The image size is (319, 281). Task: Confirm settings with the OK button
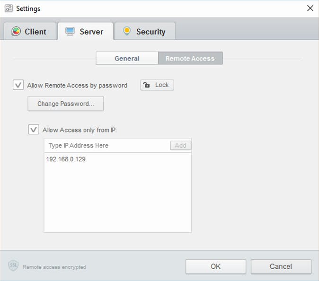click(x=215, y=266)
